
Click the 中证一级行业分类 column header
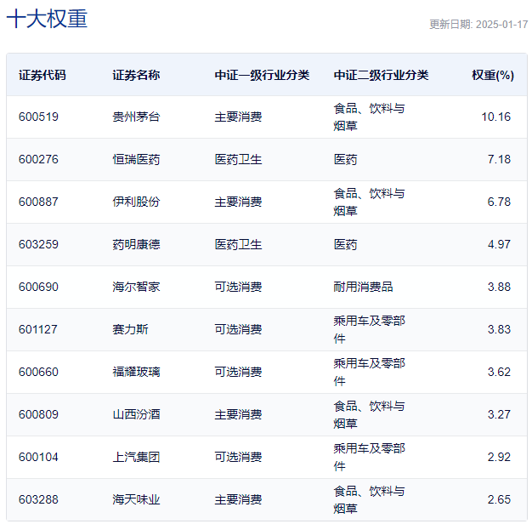pos(262,75)
